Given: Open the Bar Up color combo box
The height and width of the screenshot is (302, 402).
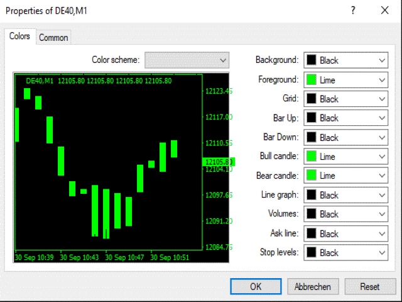Looking at the screenshot, I should (x=346, y=118).
